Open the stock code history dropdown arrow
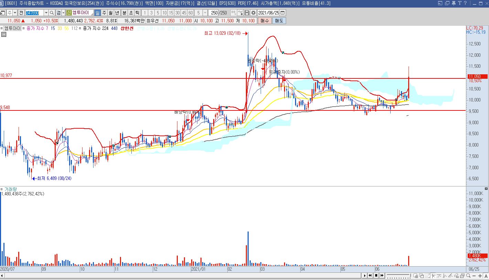The height and width of the screenshot is (280, 489). [x=46, y=13]
